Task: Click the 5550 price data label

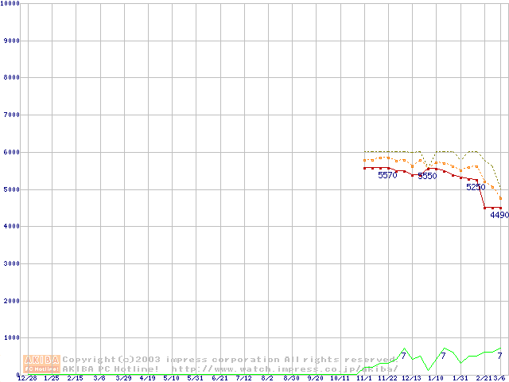Action: [427, 176]
